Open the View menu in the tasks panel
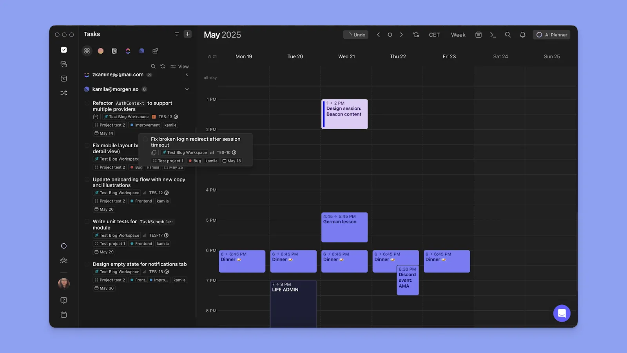 pyautogui.click(x=180, y=66)
